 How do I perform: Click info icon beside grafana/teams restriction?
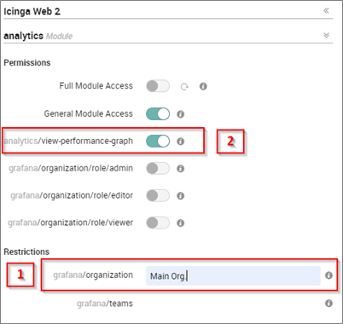[328, 304]
